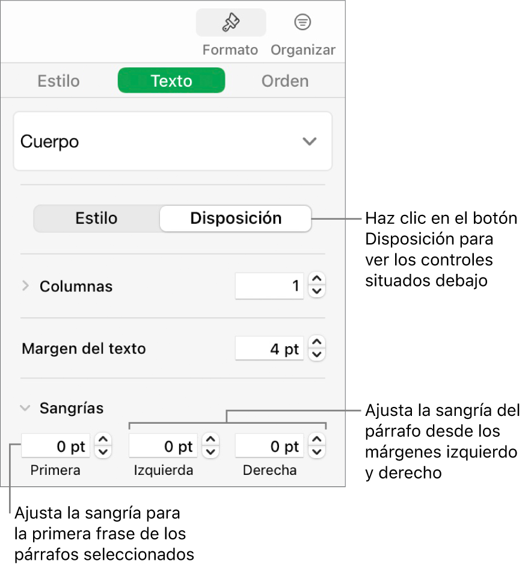Screen dimensions: 528x570
Task: Increase Margen del texto with up arrow
Action: click(x=317, y=342)
